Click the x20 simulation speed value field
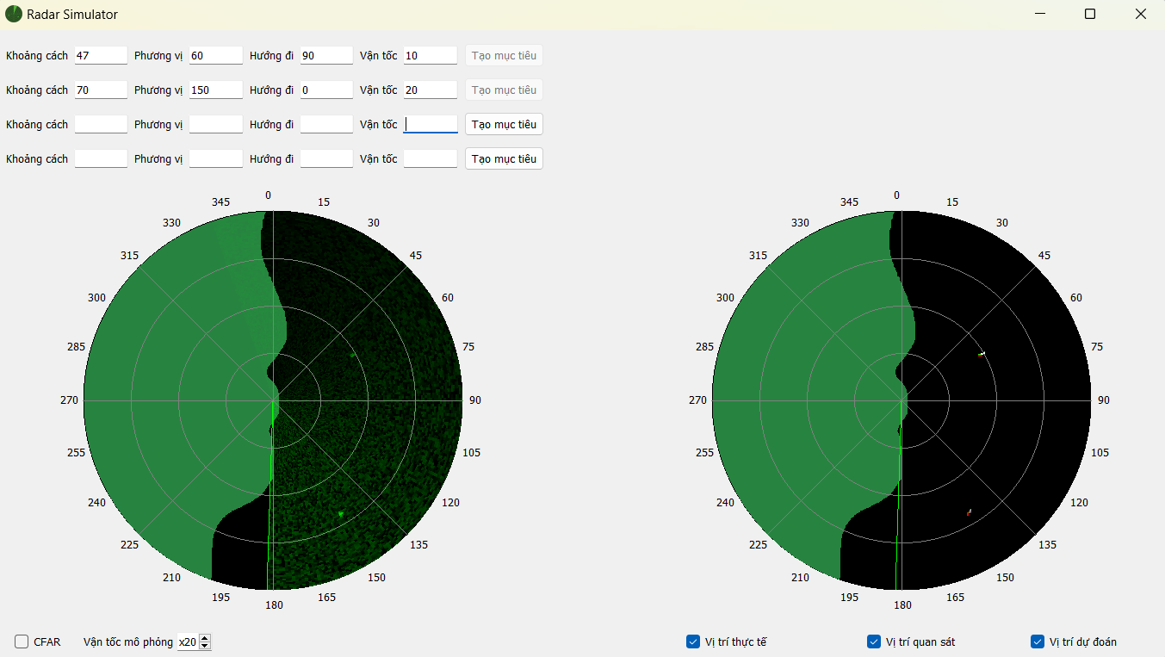 tap(187, 642)
